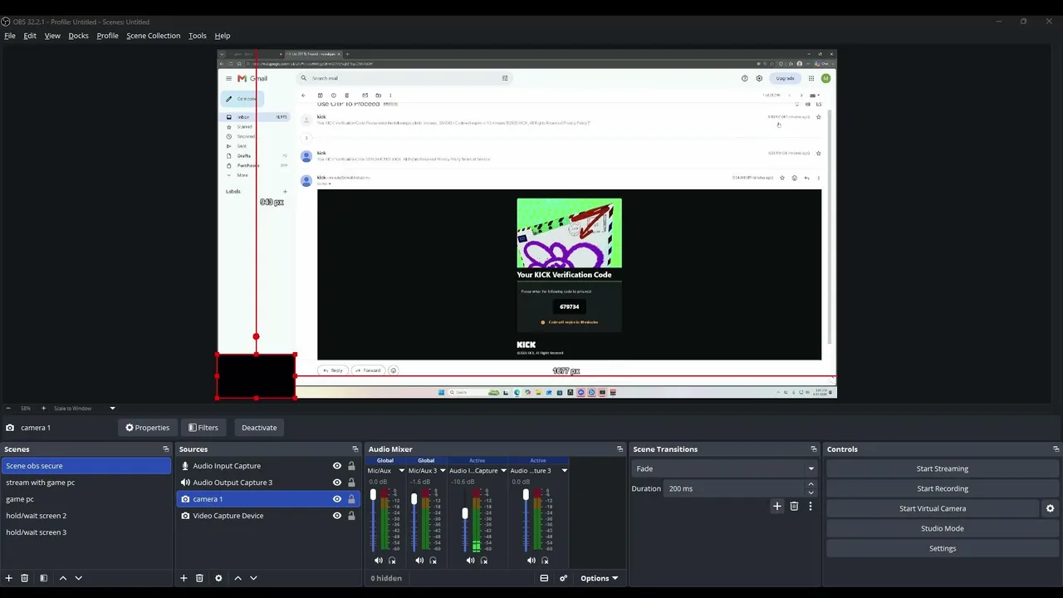Expand the Mic/Aux channel dropdown arrow

[x=402, y=471]
